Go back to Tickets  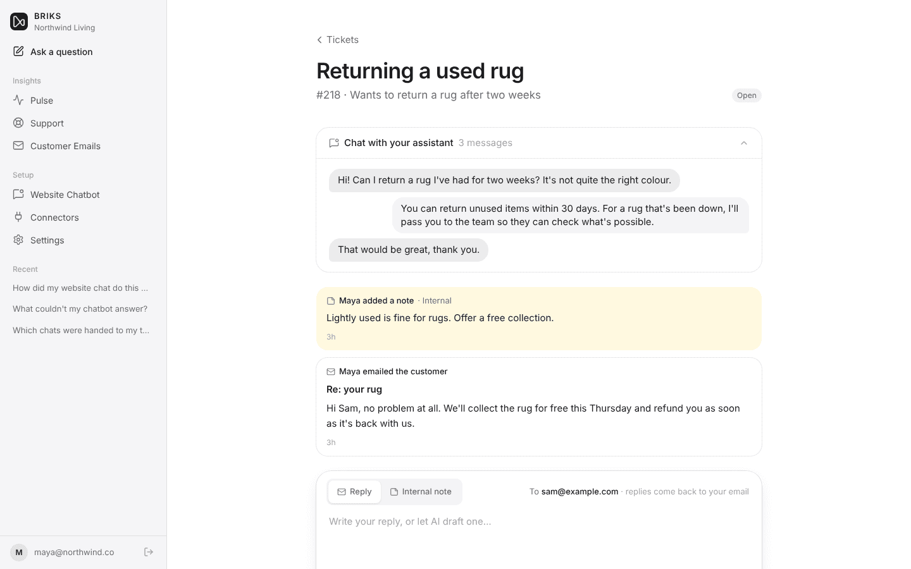tap(338, 40)
